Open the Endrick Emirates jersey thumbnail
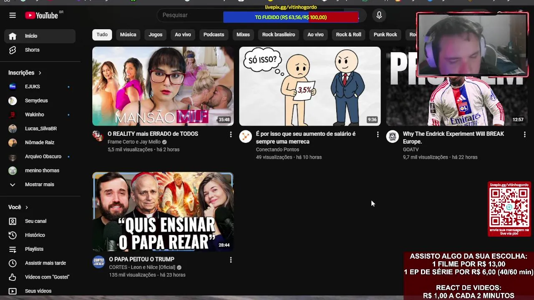 click(x=457, y=86)
